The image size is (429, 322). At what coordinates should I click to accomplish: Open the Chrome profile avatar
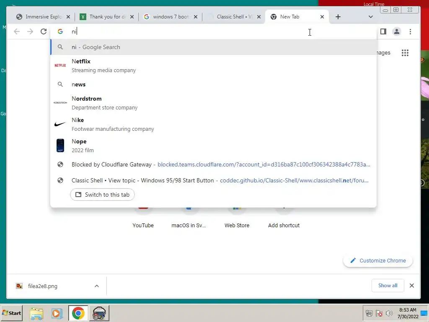(x=397, y=31)
